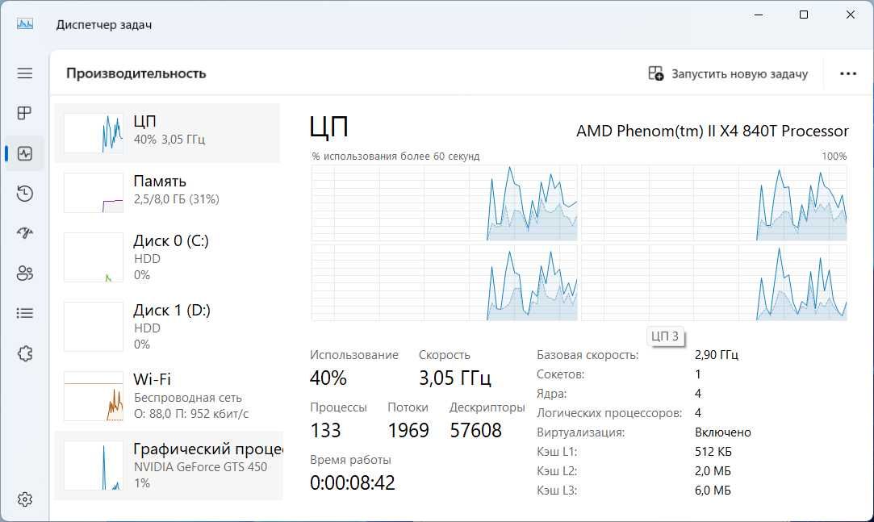Click the base speed value 2,90 ГГц
The width and height of the screenshot is (874, 522).
tap(717, 355)
